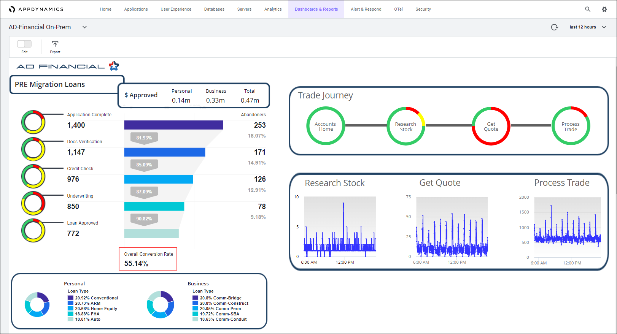
Task: Select the Research Stock health circle
Action: (x=406, y=126)
